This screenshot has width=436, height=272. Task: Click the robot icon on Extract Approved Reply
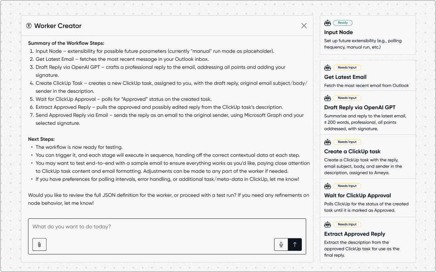tap(328, 224)
